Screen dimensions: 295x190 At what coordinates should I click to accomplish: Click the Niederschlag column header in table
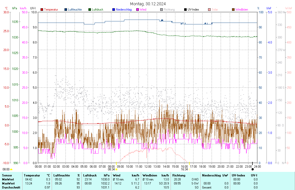click(x=211, y=175)
